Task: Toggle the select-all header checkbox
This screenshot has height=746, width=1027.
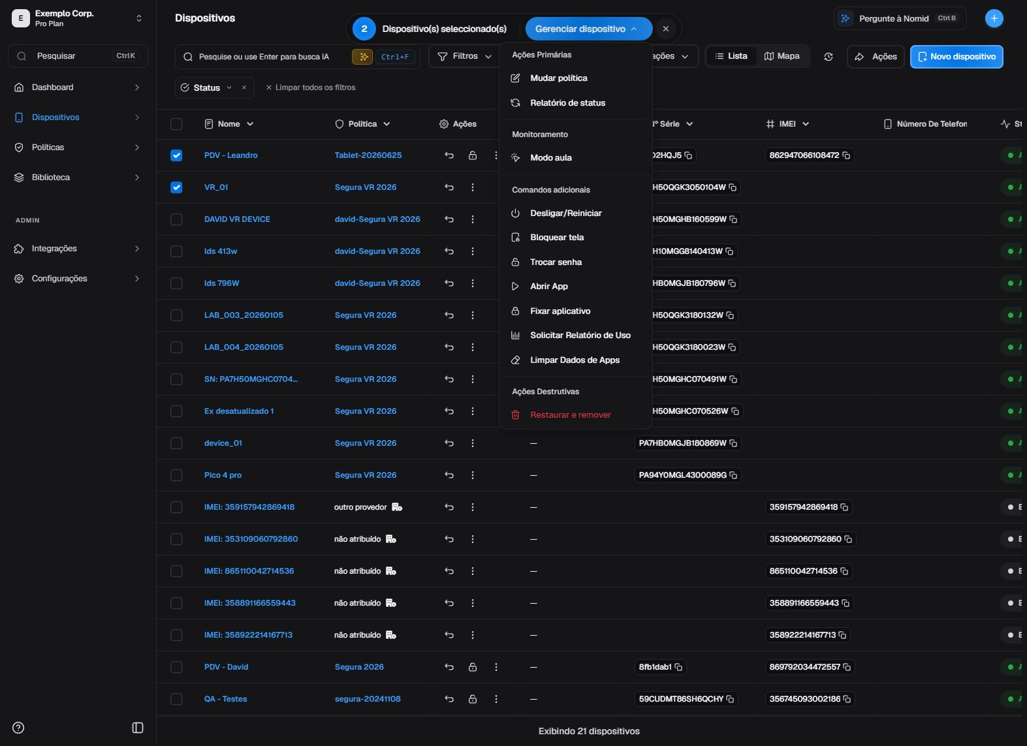Action: [176, 124]
